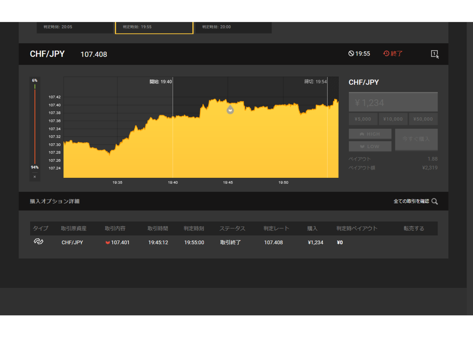Choose the ¥50,000 preset amount
The image size is (473, 337).
pos(423,119)
